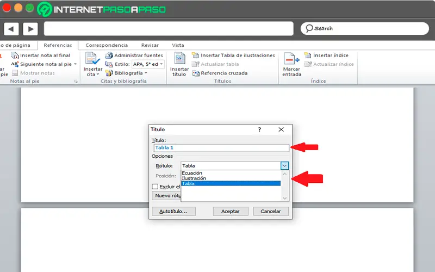Click the Insertar índice icon
This screenshot has width=435, height=272.
click(308, 55)
